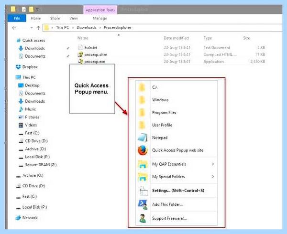
Task: Click the Desktop icon under This PC
Action: (21, 85)
